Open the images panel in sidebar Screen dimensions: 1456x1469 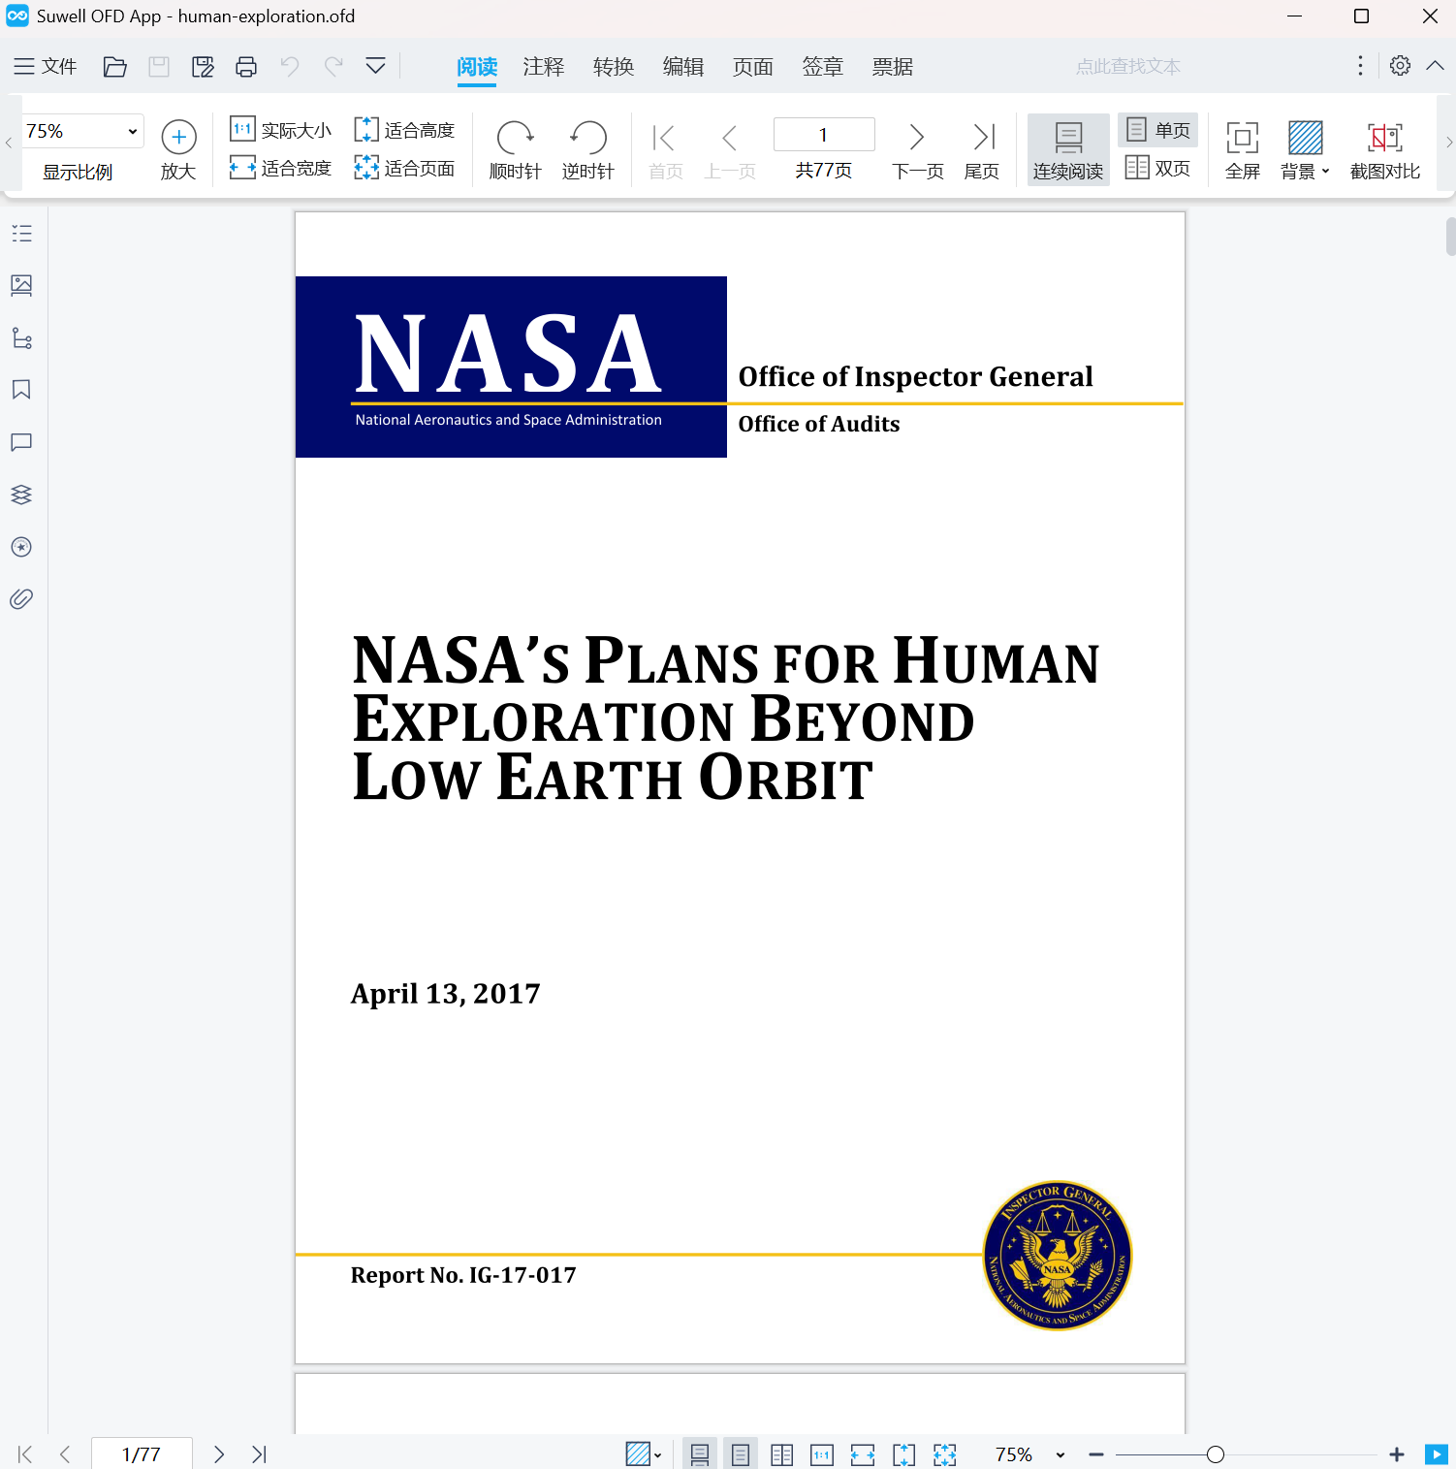click(21, 285)
